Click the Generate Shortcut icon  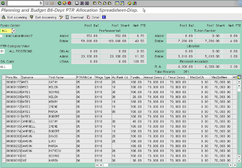click(122, 3)
